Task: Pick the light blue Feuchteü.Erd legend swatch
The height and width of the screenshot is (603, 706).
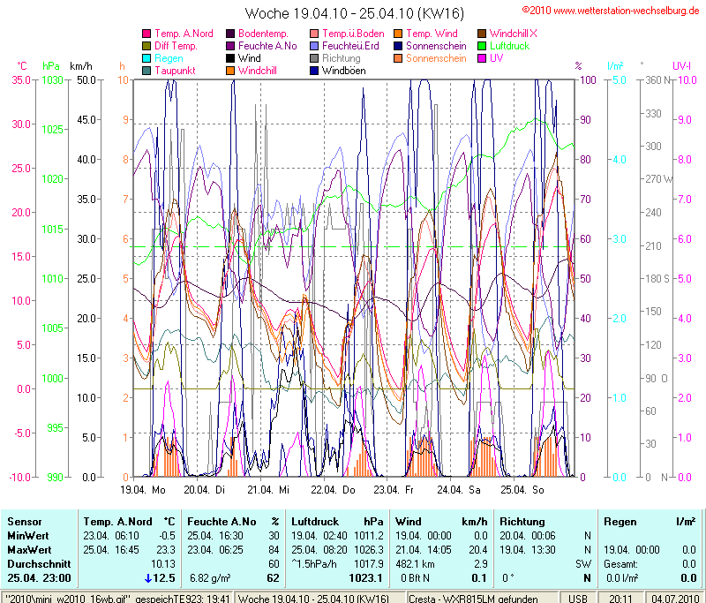Action: tap(314, 46)
